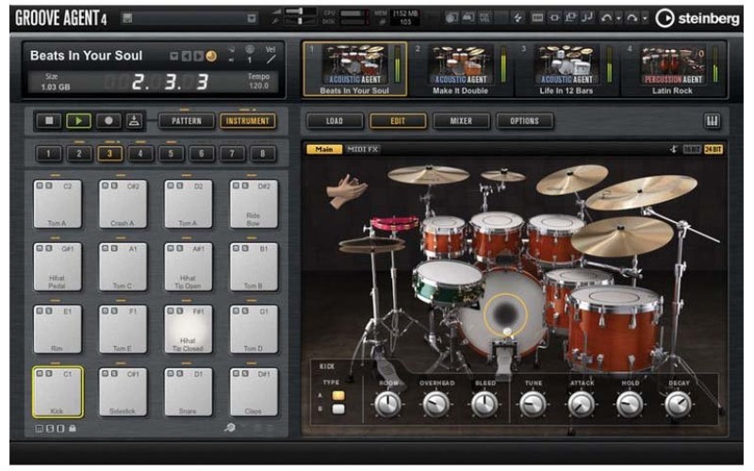Select pad group 5
Image resolution: width=754 pixels, height=471 pixels.
[171, 154]
